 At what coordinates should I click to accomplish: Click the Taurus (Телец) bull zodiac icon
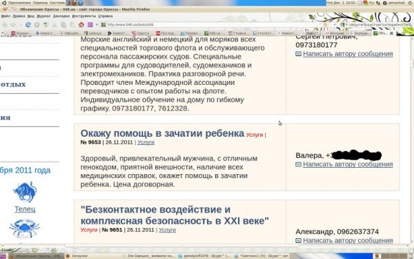pyautogui.click(x=25, y=191)
